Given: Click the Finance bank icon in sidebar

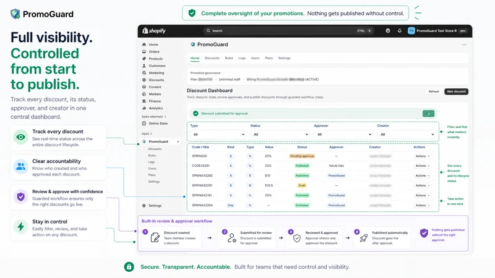Looking at the screenshot, I should tap(144, 101).
